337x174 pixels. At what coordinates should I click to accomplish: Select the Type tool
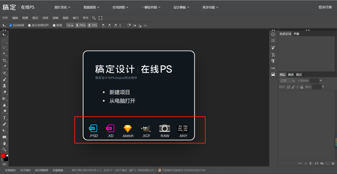point(4,118)
